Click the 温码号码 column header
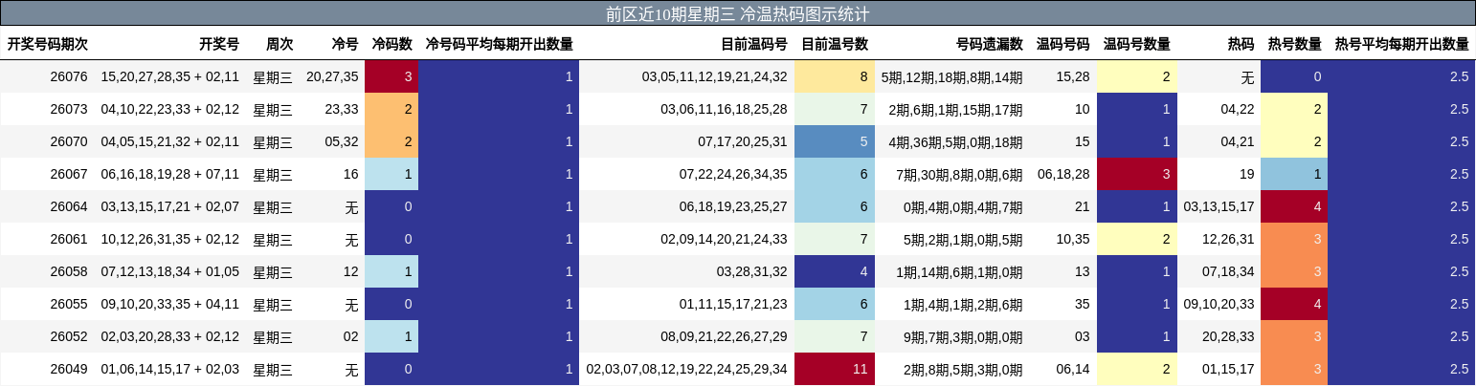Image resolution: width=1476 pixels, height=386 pixels. (x=1062, y=44)
